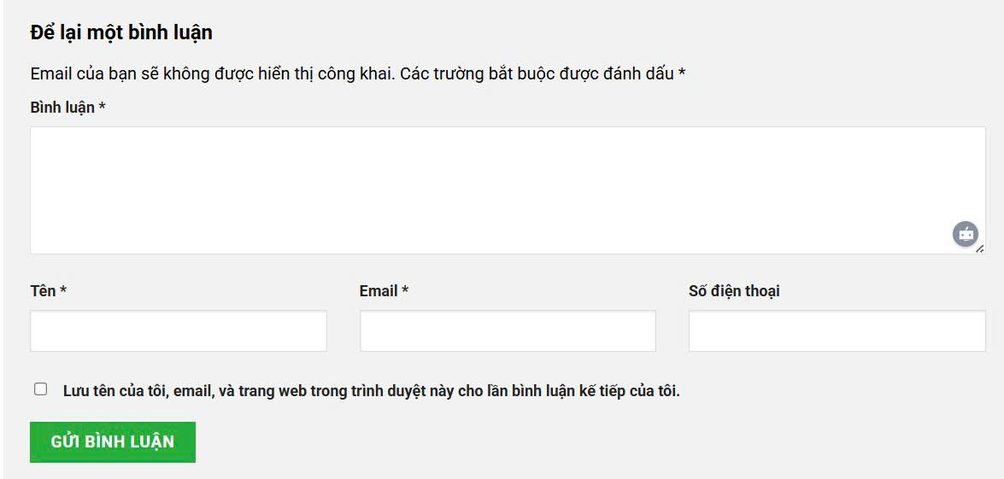
Task: Submit with the GỬI BÌNH LUẬN button
Action: (113, 442)
